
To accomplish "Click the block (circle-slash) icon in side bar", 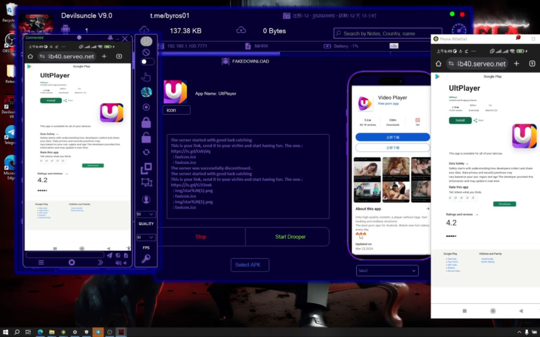I will point(146,53).
